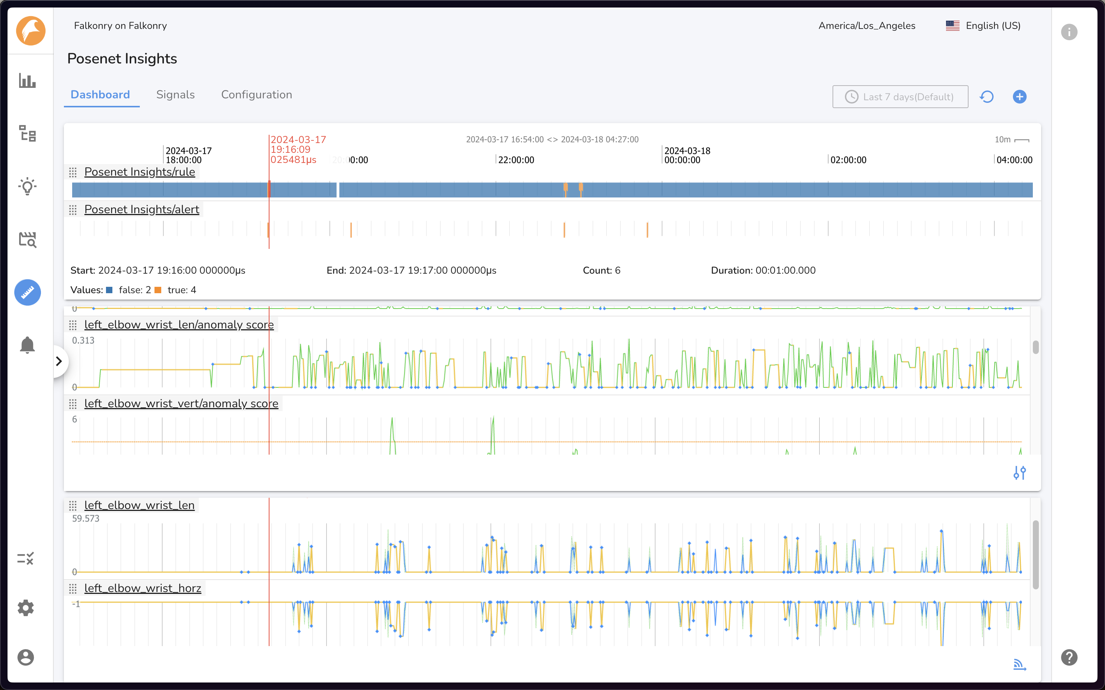The height and width of the screenshot is (690, 1105).
Task: Click the anomaly score panel scrollbar
Action: click(x=1035, y=347)
